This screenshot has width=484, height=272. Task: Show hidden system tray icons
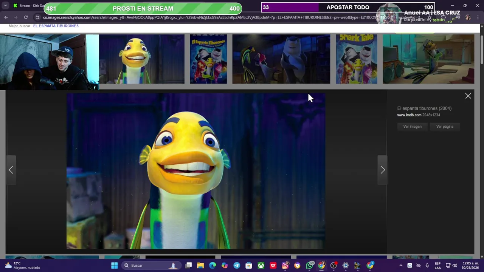tap(401, 266)
